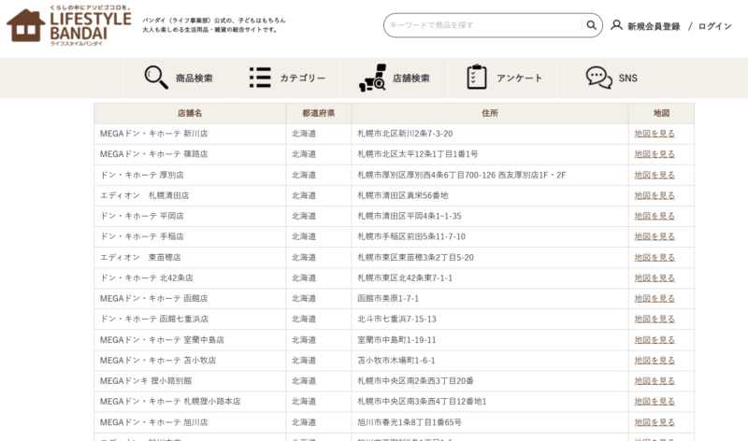This screenshot has height=441, width=748.
Task: View map for ドン・キホーテ 手稲店
Action: [x=654, y=236]
